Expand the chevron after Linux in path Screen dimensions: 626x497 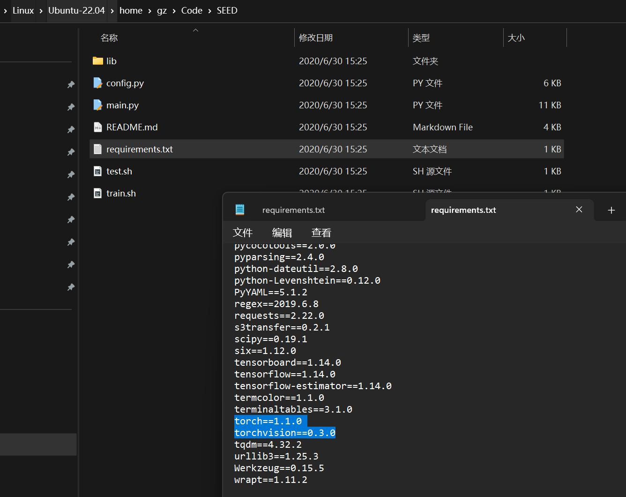41,10
